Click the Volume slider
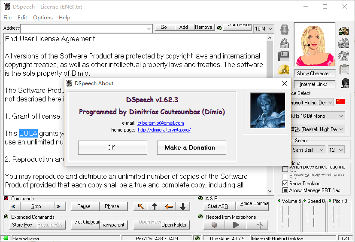The width and height of the screenshot is (355, 242). (289, 217)
